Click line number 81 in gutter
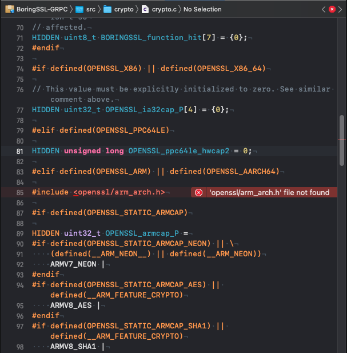This screenshot has width=347, height=353. click(x=20, y=151)
